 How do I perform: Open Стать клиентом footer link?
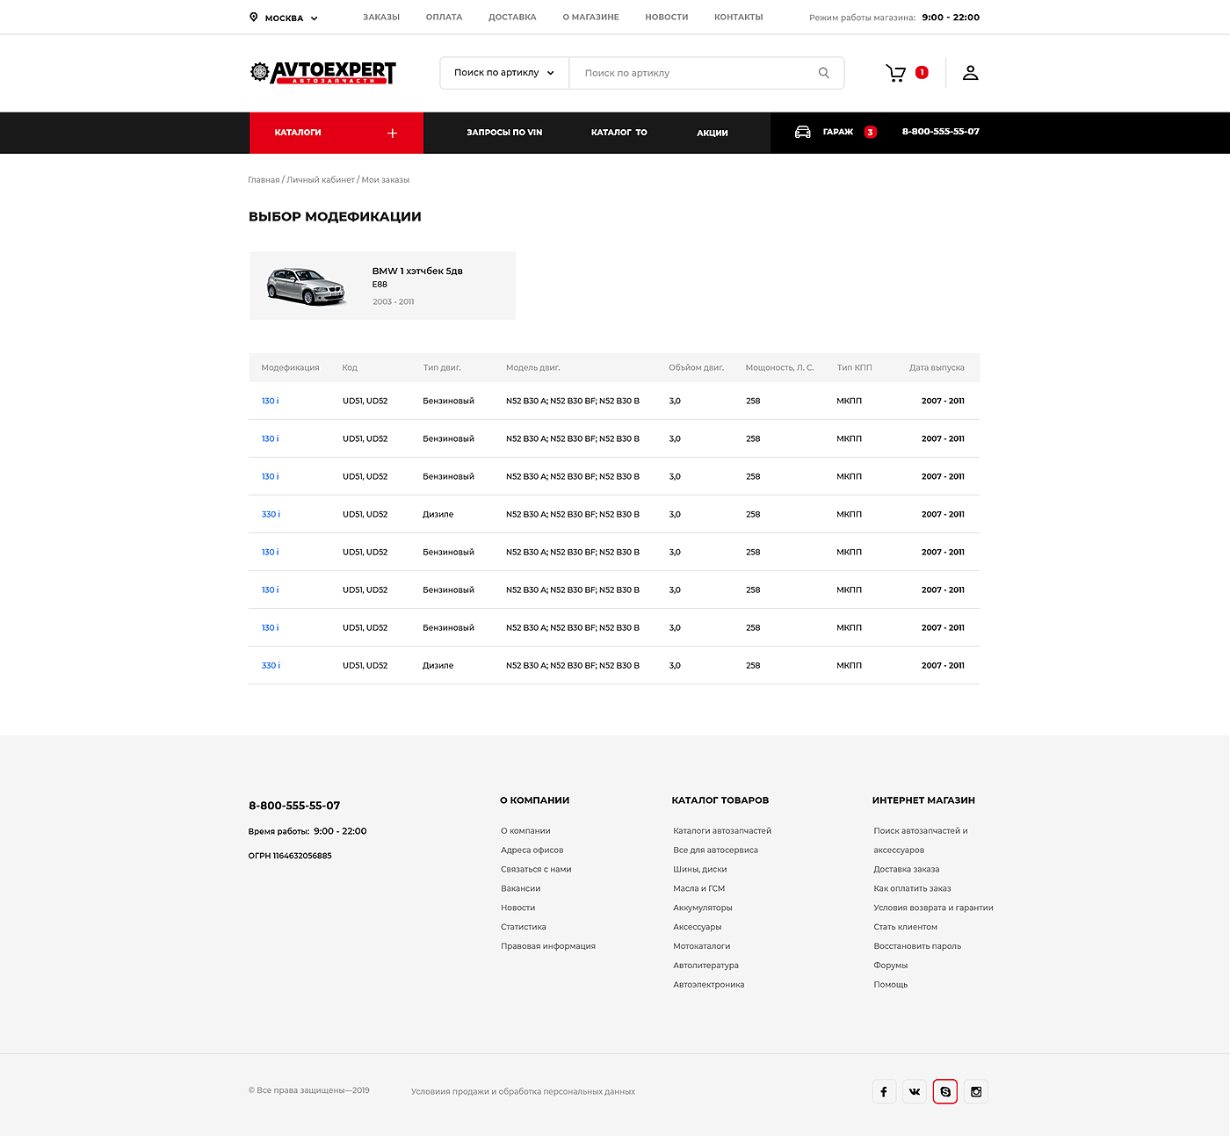coord(906,928)
